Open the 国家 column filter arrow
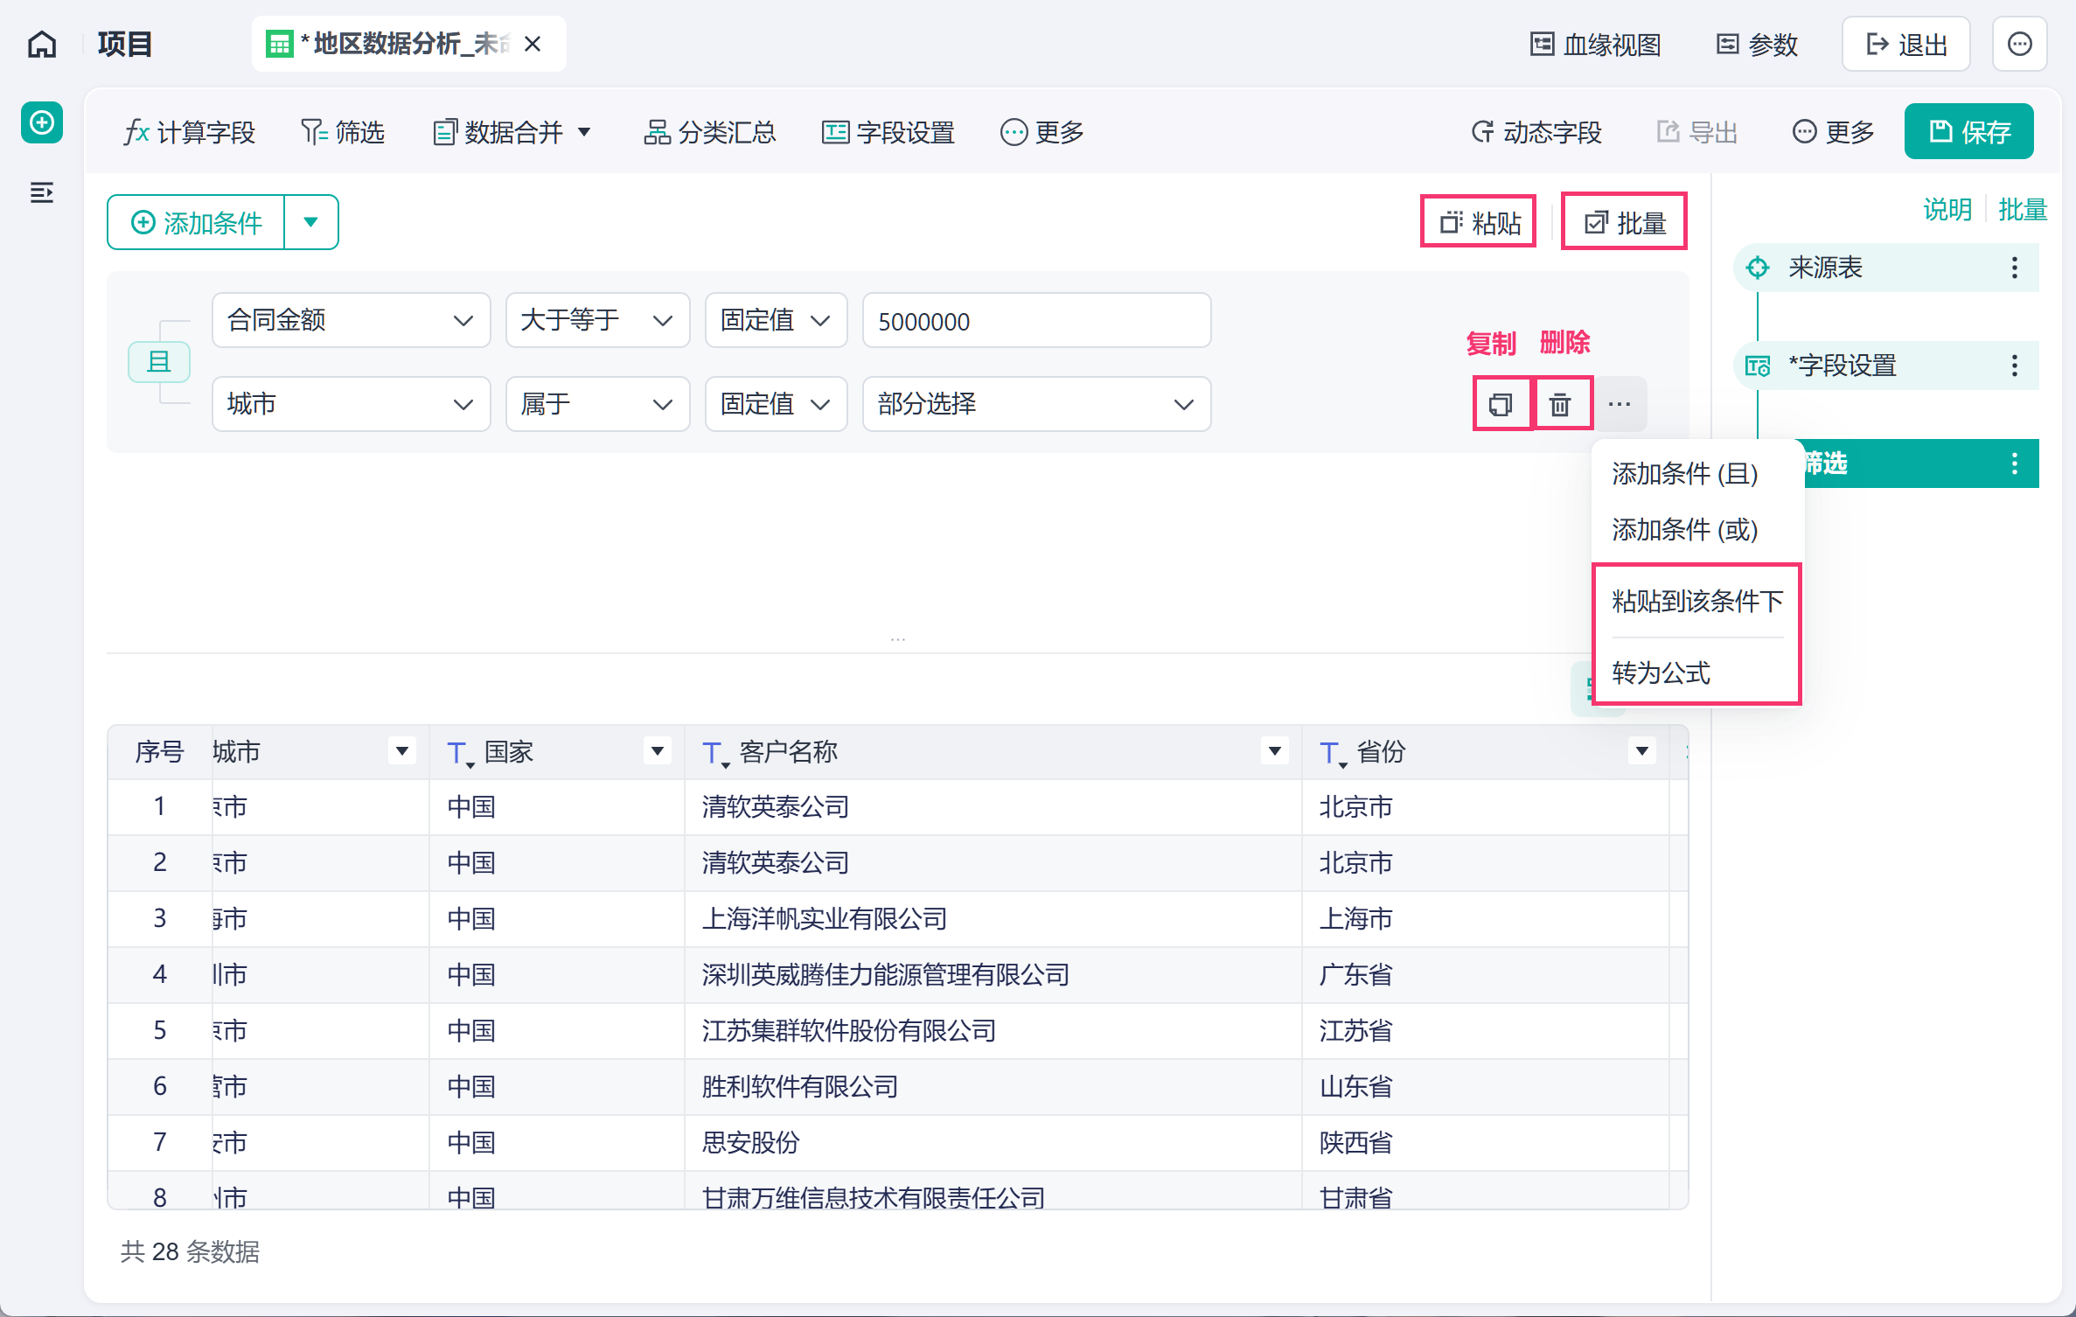 click(658, 751)
